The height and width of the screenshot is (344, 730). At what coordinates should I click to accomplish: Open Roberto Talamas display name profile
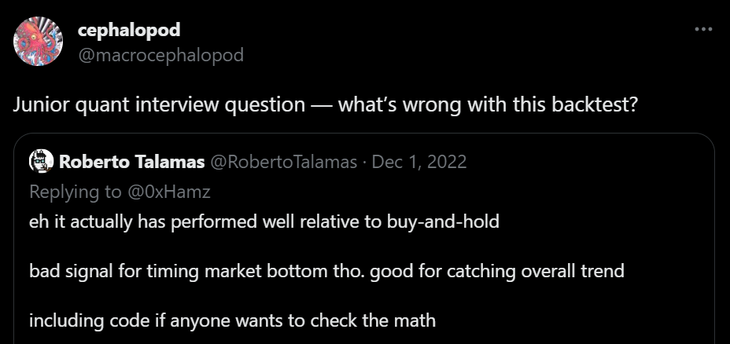131,162
